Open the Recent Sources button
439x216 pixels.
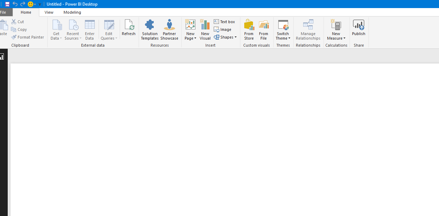73,30
